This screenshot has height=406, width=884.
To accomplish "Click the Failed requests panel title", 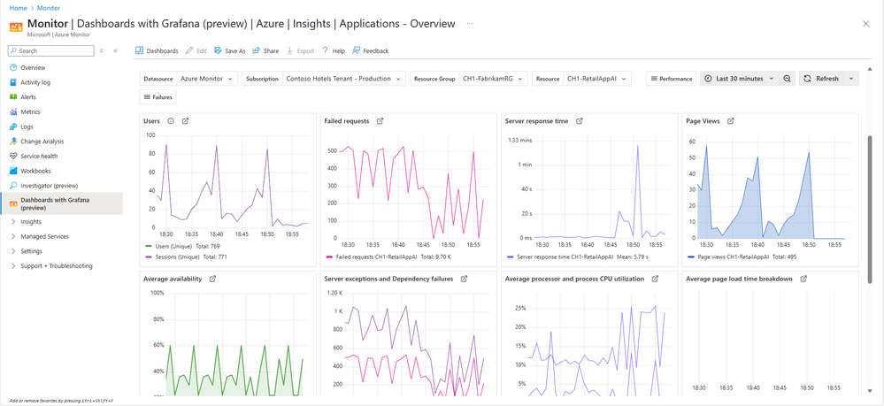I will click(347, 121).
